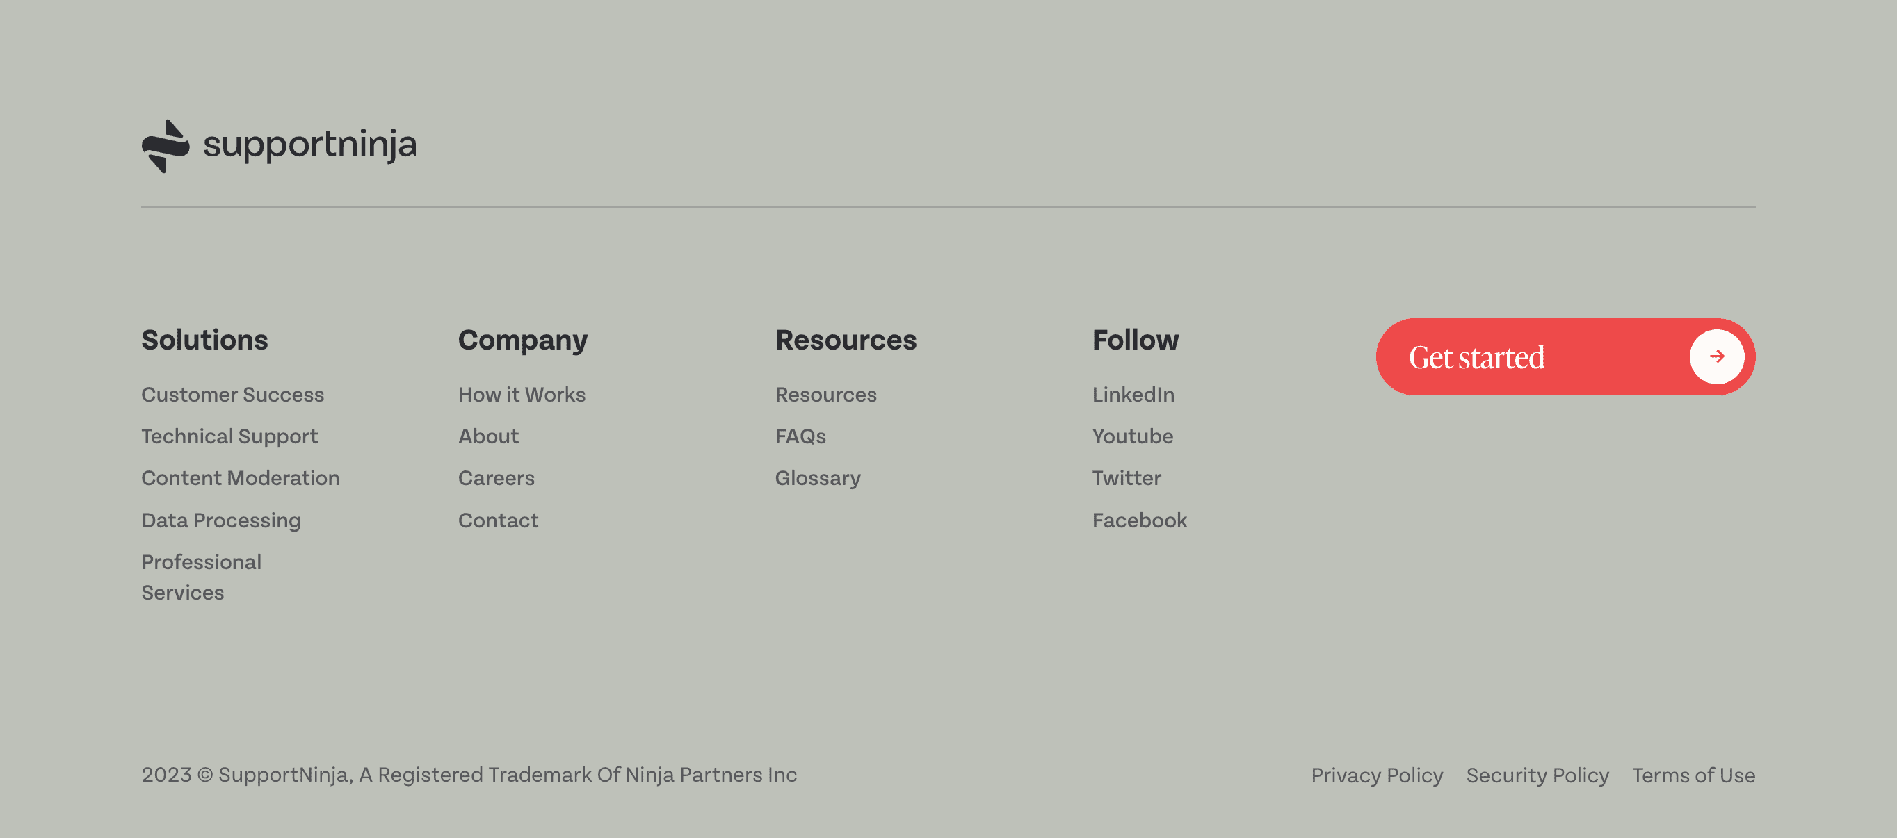Open Professional Services link
The width and height of the screenshot is (1897, 838).
click(x=201, y=577)
